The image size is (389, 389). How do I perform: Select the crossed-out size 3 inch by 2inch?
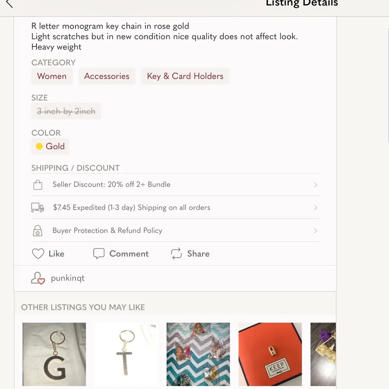(x=66, y=111)
